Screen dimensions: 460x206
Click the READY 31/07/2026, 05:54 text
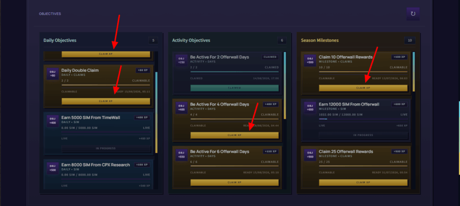pos(390,173)
